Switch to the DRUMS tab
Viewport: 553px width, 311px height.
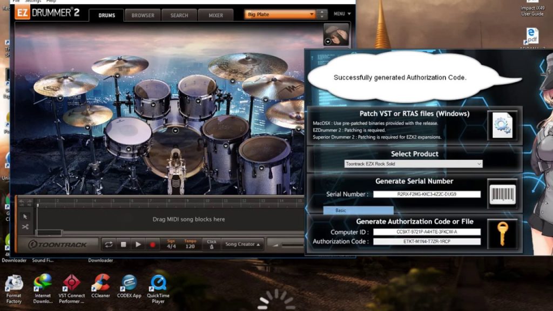click(x=106, y=15)
